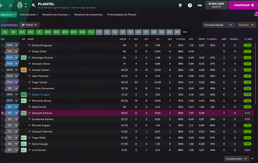Screen dimensions: 258x163
Task: Click the club switcher up-down arrows
Action: click(26, 5)
